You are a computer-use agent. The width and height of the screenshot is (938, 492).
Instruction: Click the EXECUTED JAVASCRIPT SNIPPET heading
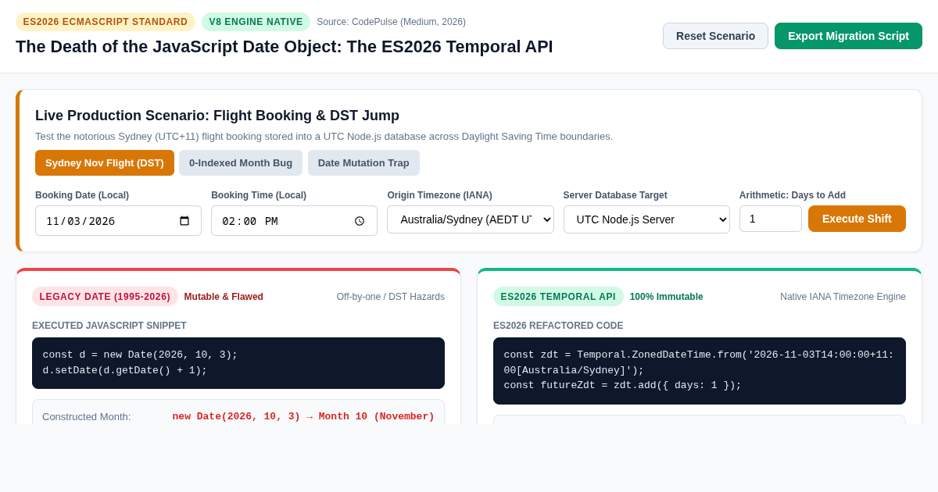pos(109,326)
